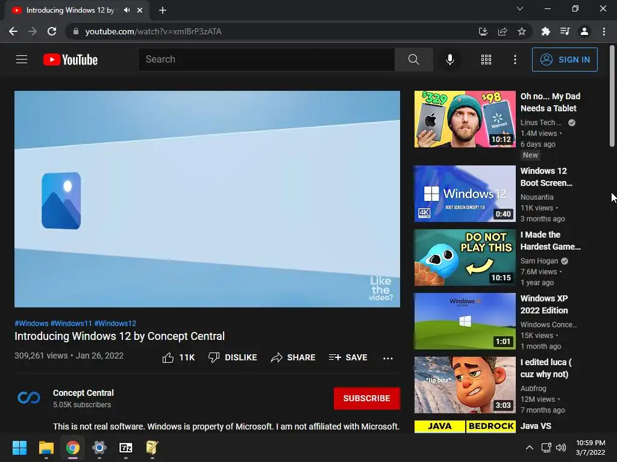Open the YouTube hamburger guide menu
Screen dimensions: 617x462
point(22,60)
